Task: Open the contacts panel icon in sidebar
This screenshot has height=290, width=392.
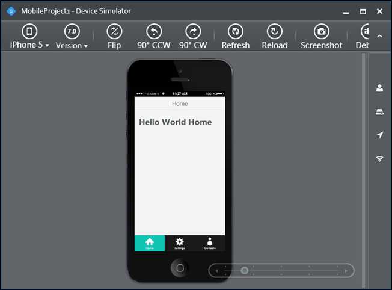Action: coord(379,88)
